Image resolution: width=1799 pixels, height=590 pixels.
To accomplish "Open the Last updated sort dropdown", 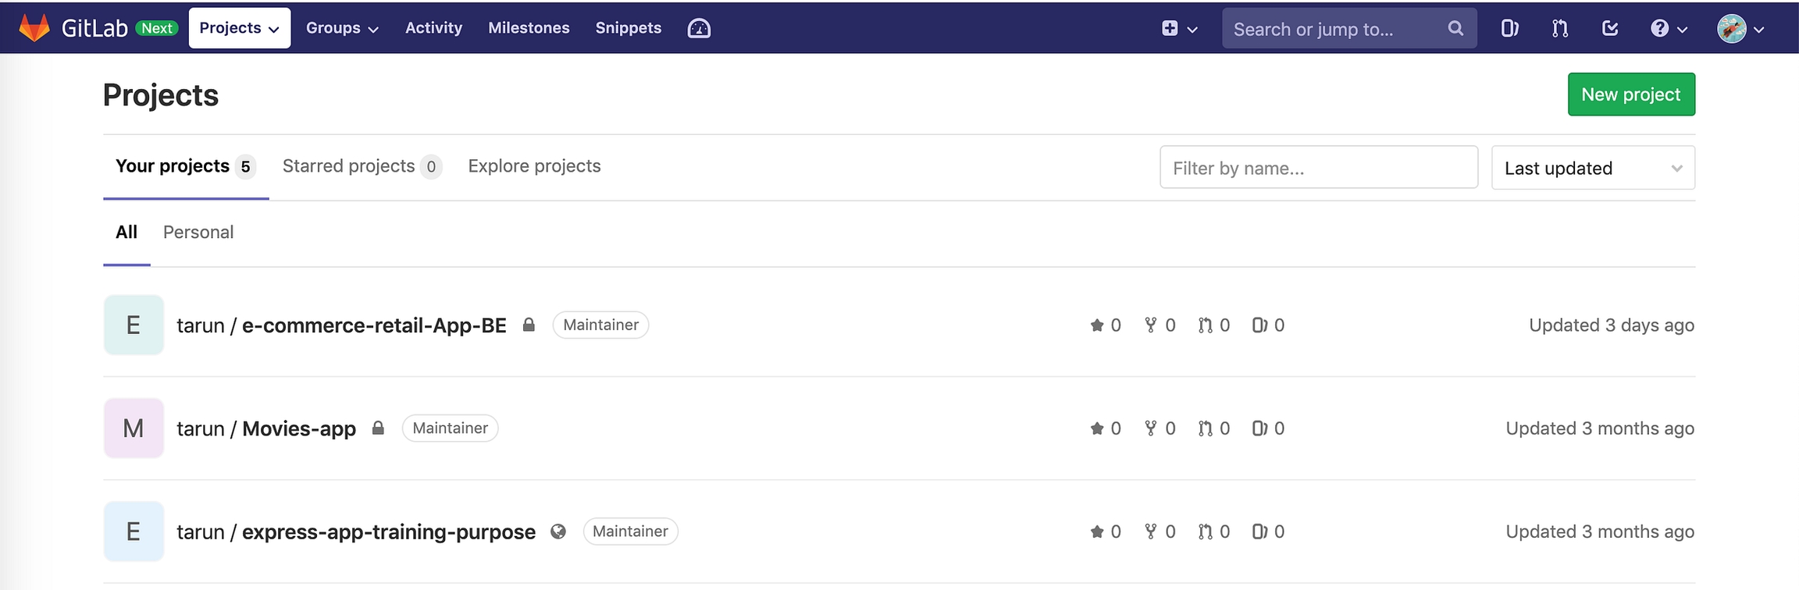I will (1592, 168).
